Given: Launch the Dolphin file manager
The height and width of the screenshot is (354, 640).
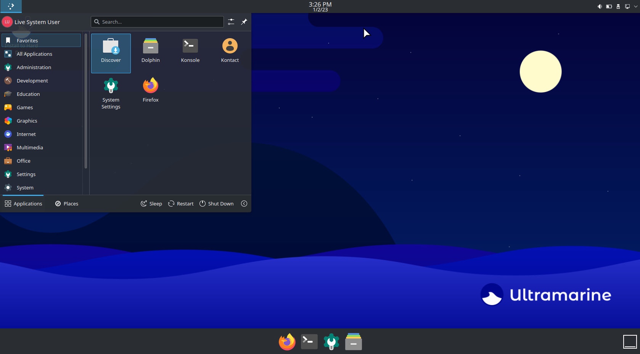Looking at the screenshot, I should click(x=150, y=51).
